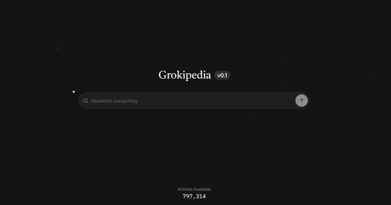Click the gray circular send button in search bar
Viewport: 391px width, 205px height.
(301, 101)
